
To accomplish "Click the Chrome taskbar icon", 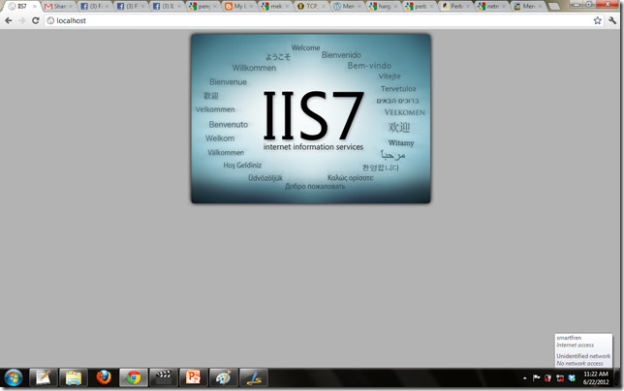I will [134, 377].
